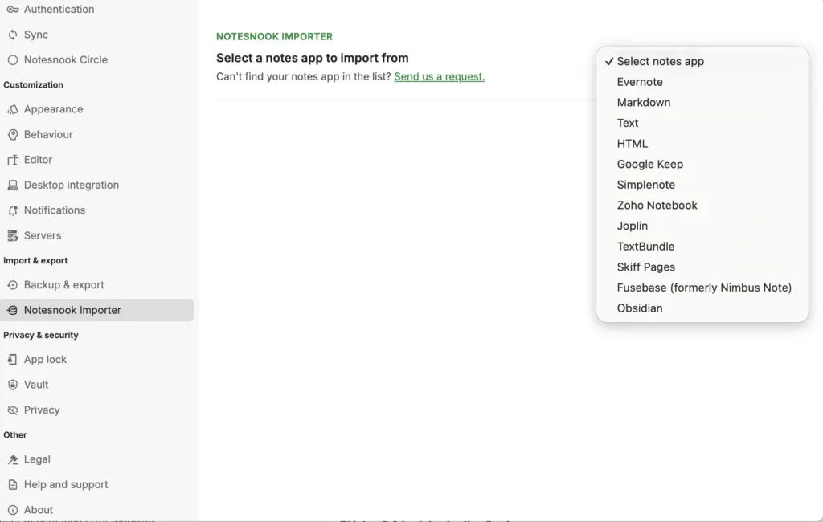Open the About page
The width and height of the screenshot is (823, 522).
97,510
